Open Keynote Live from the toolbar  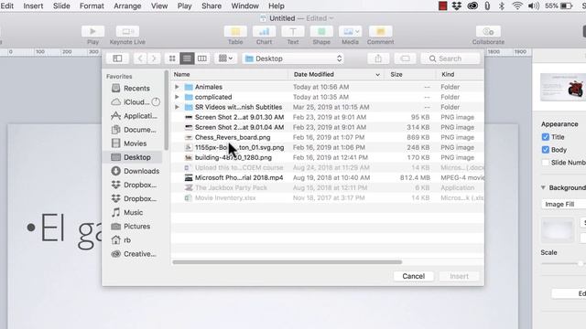pyautogui.click(x=127, y=32)
